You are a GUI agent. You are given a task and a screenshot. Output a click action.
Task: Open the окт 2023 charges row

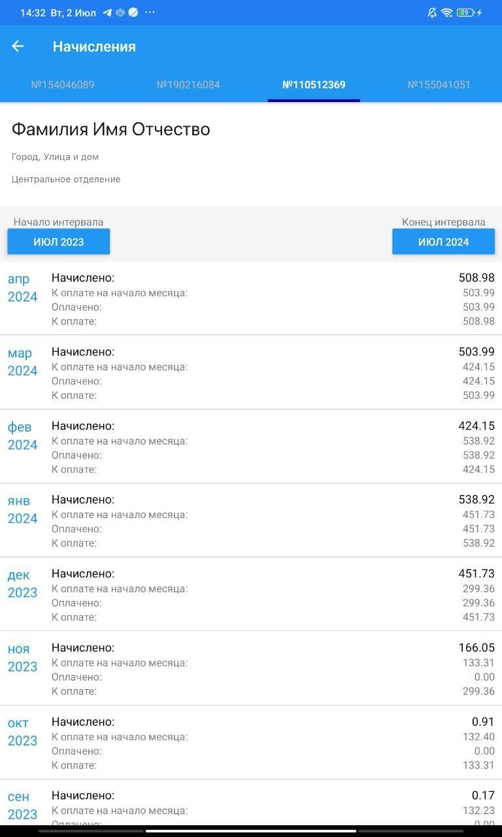tap(251, 743)
